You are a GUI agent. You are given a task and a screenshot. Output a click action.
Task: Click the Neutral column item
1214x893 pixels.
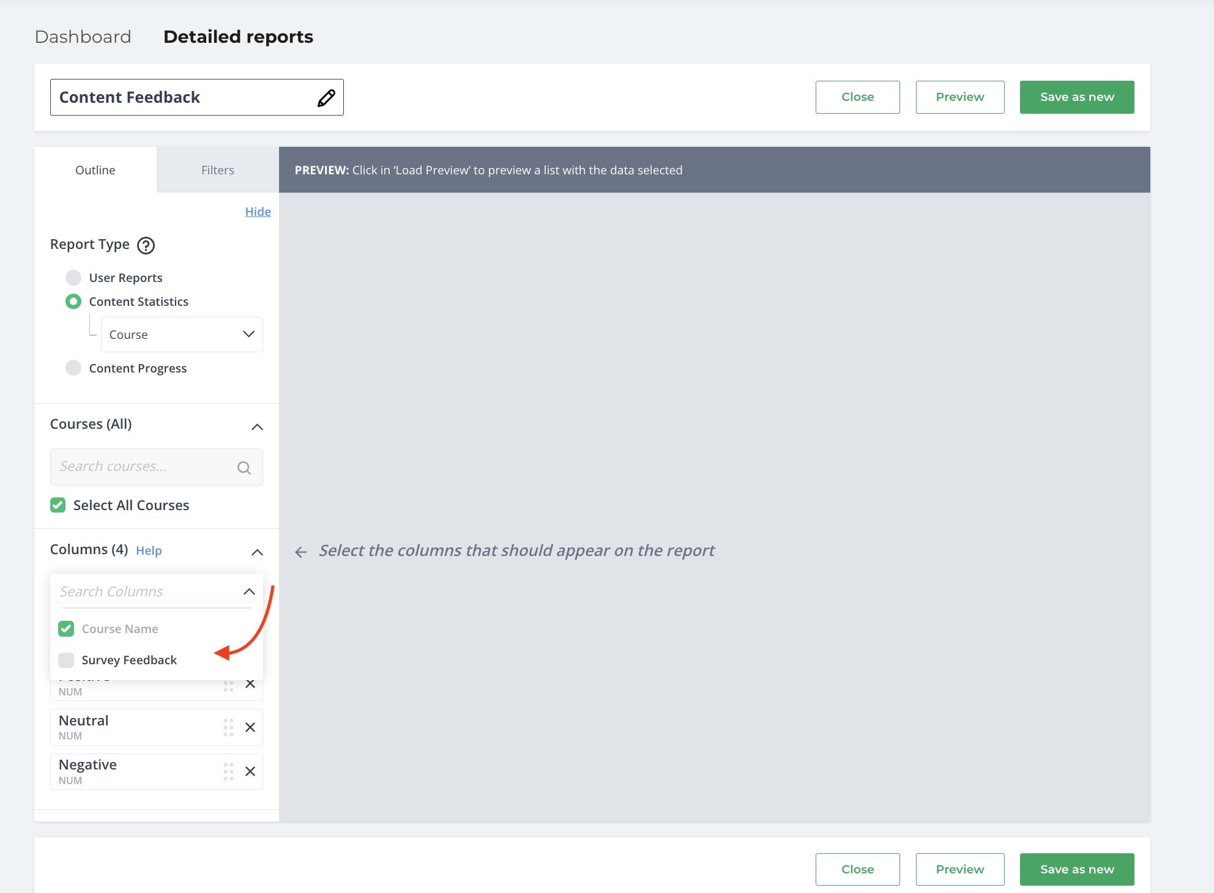tap(157, 727)
